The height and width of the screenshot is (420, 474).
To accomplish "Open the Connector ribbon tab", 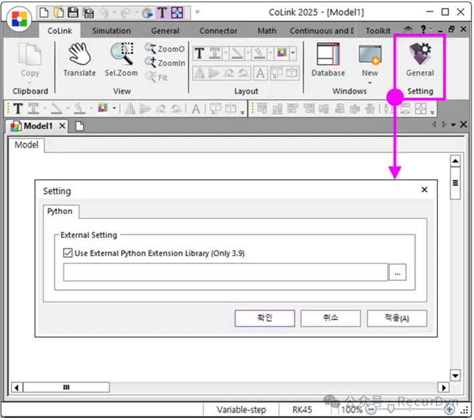I will [x=218, y=31].
